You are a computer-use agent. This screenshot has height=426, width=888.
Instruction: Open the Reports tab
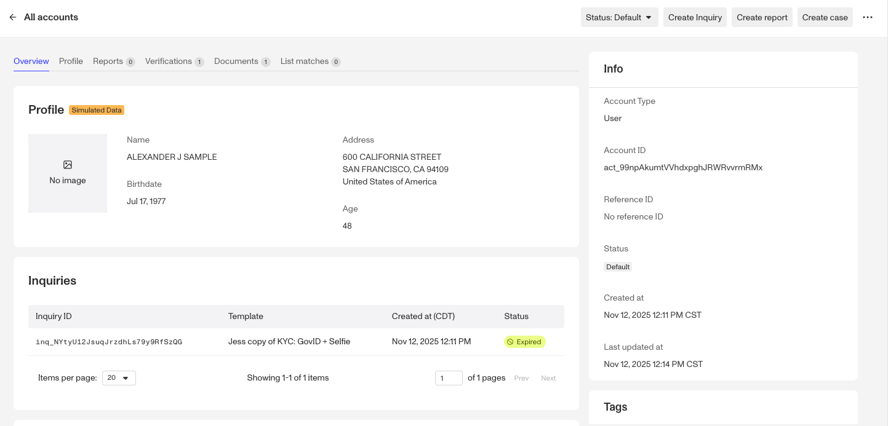point(114,61)
